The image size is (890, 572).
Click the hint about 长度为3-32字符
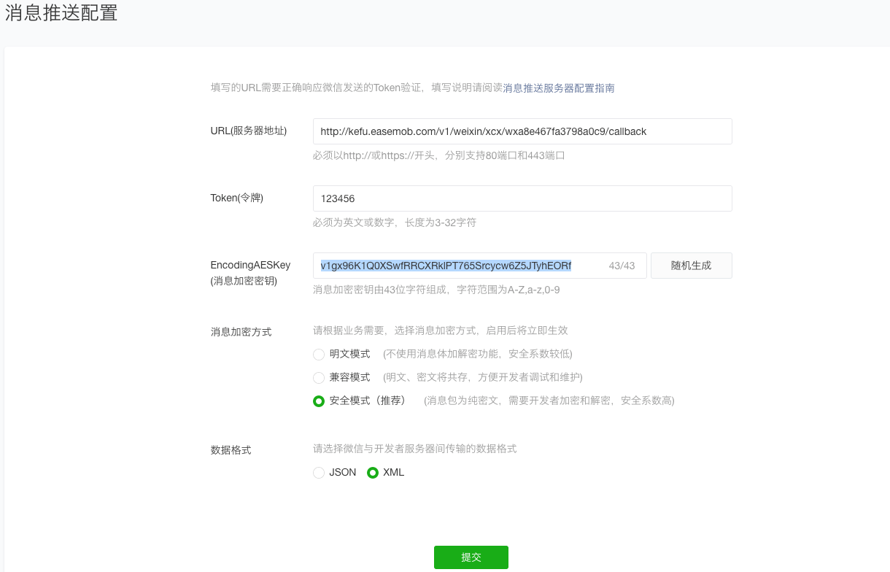(394, 223)
